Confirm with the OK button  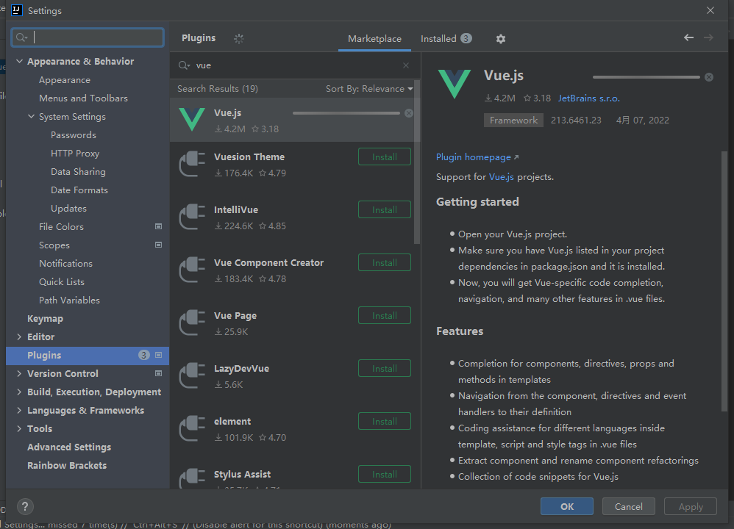pos(567,506)
